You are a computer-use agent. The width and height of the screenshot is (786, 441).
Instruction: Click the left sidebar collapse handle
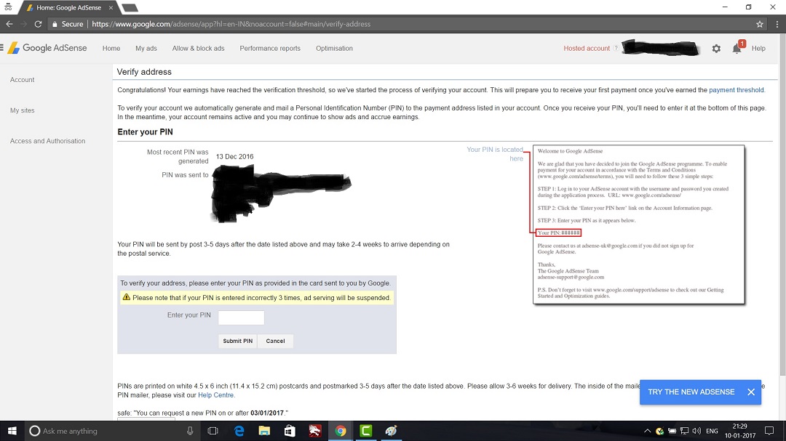point(2,48)
